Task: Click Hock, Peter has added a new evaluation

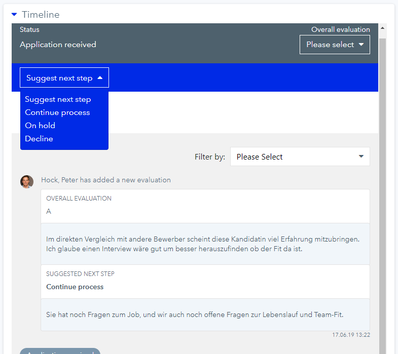Action: (x=106, y=180)
